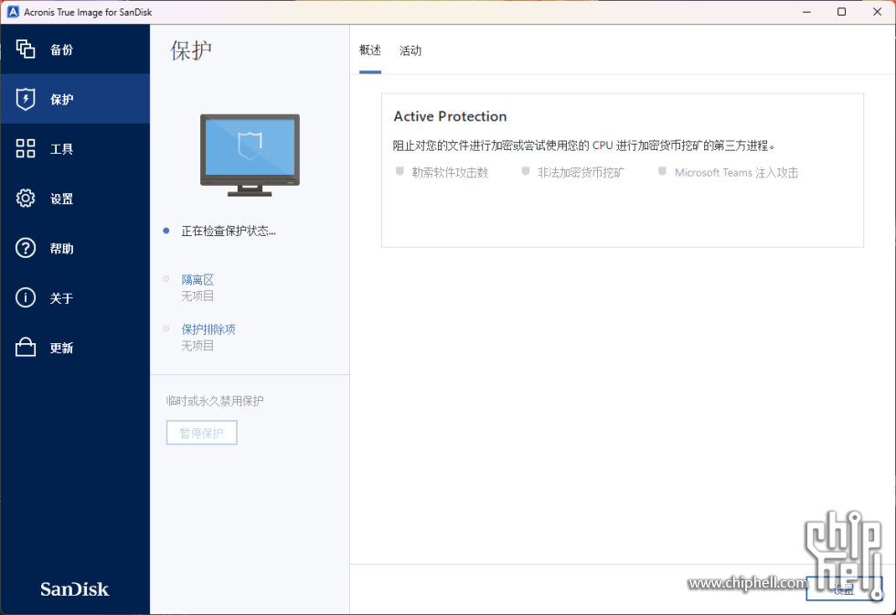
Task: Click the shield icon beside 勒索软件攻击数
Action: 400,171
